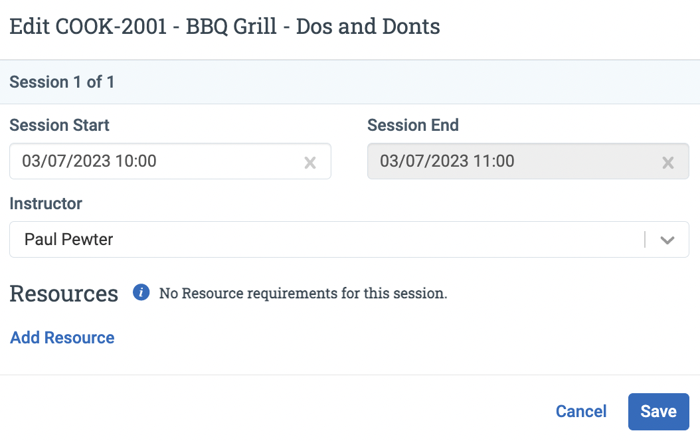Screen dimensions: 700x441
Task: Click the Session End label
Action: [413, 125]
